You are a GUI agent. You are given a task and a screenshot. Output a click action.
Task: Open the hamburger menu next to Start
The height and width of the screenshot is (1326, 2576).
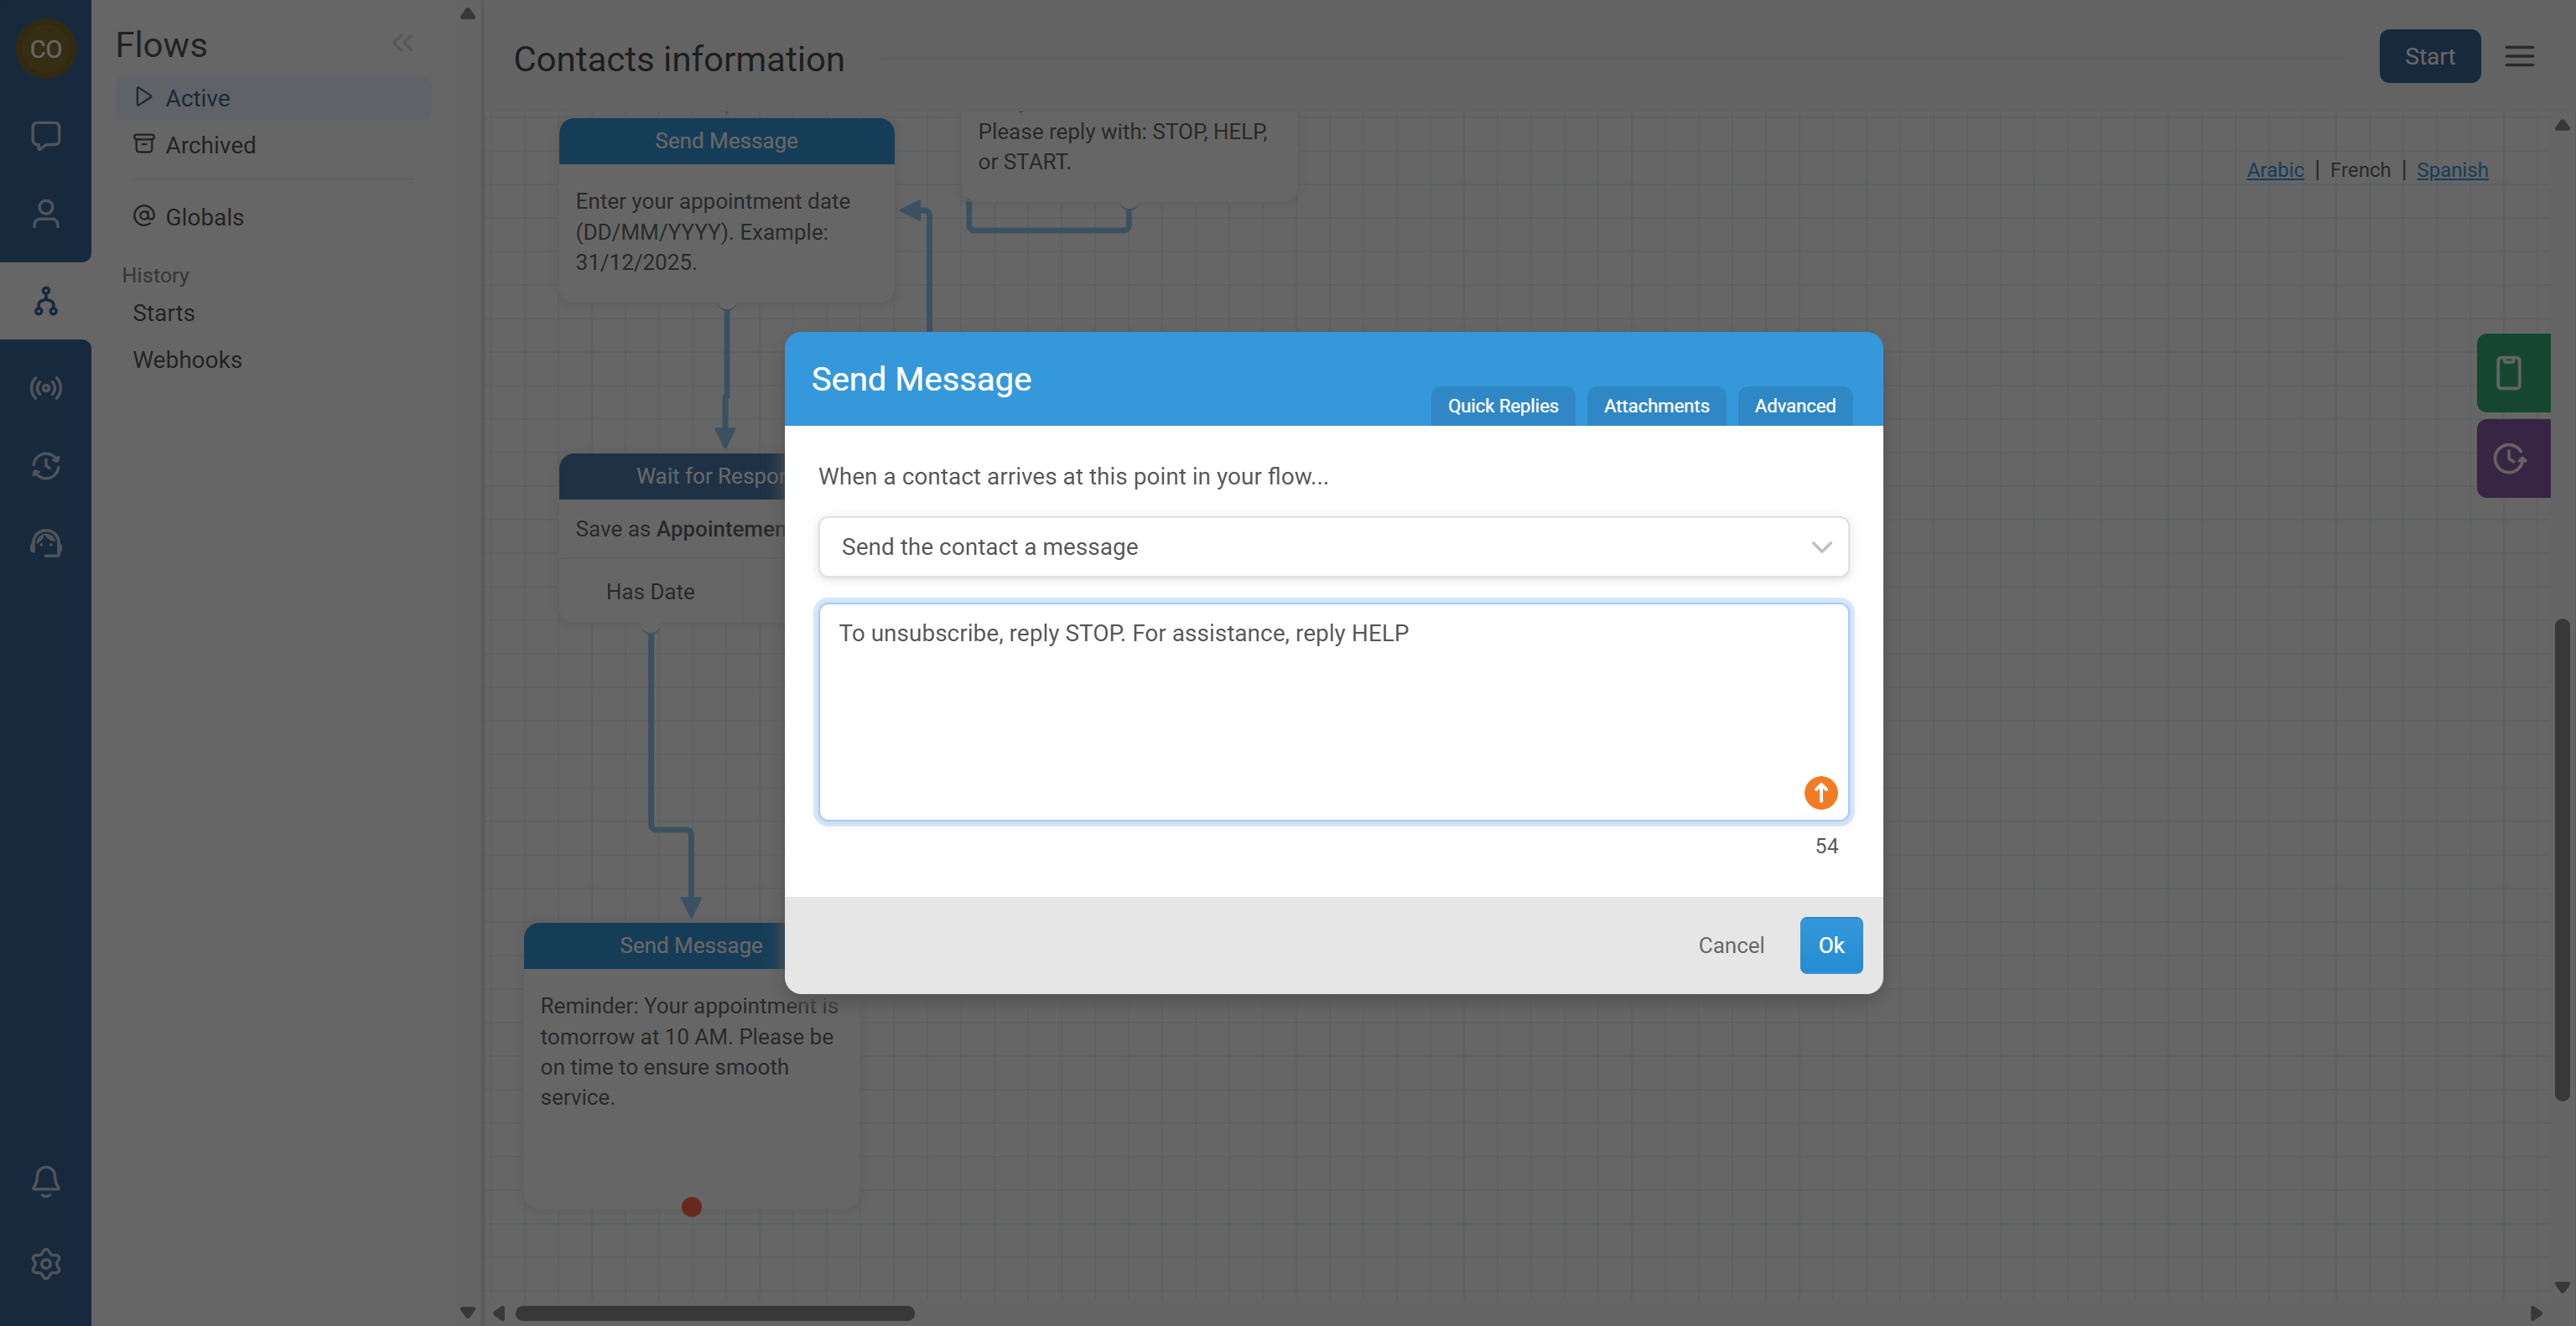click(2520, 56)
